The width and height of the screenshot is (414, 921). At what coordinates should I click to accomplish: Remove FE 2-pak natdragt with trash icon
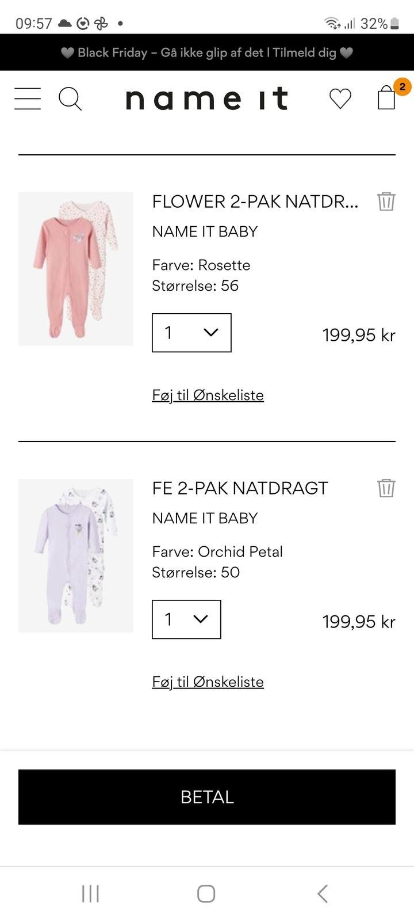click(386, 488)
